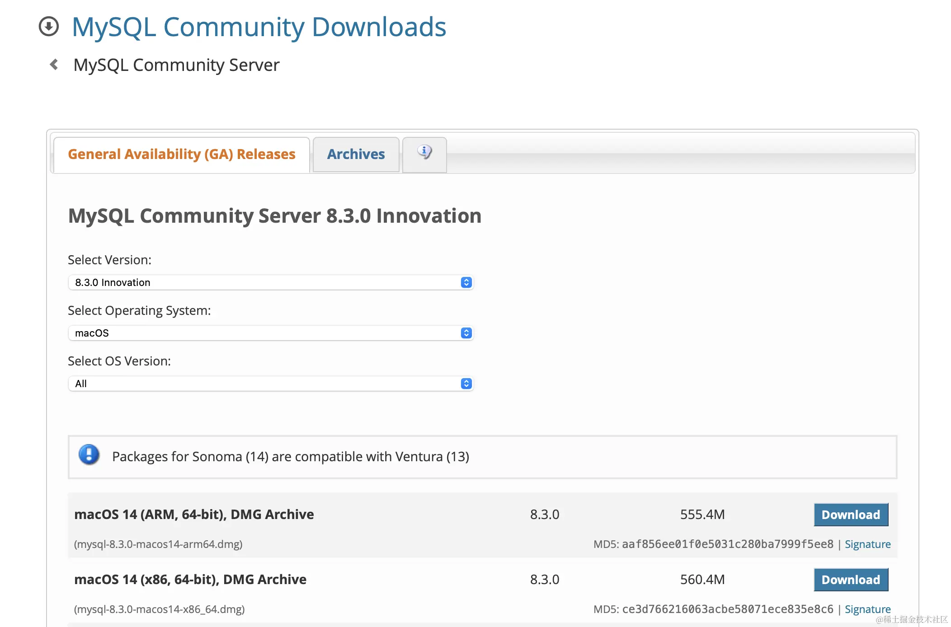Open the information bubble icon tab
951x627 pixels.
(x=424, y=153)
